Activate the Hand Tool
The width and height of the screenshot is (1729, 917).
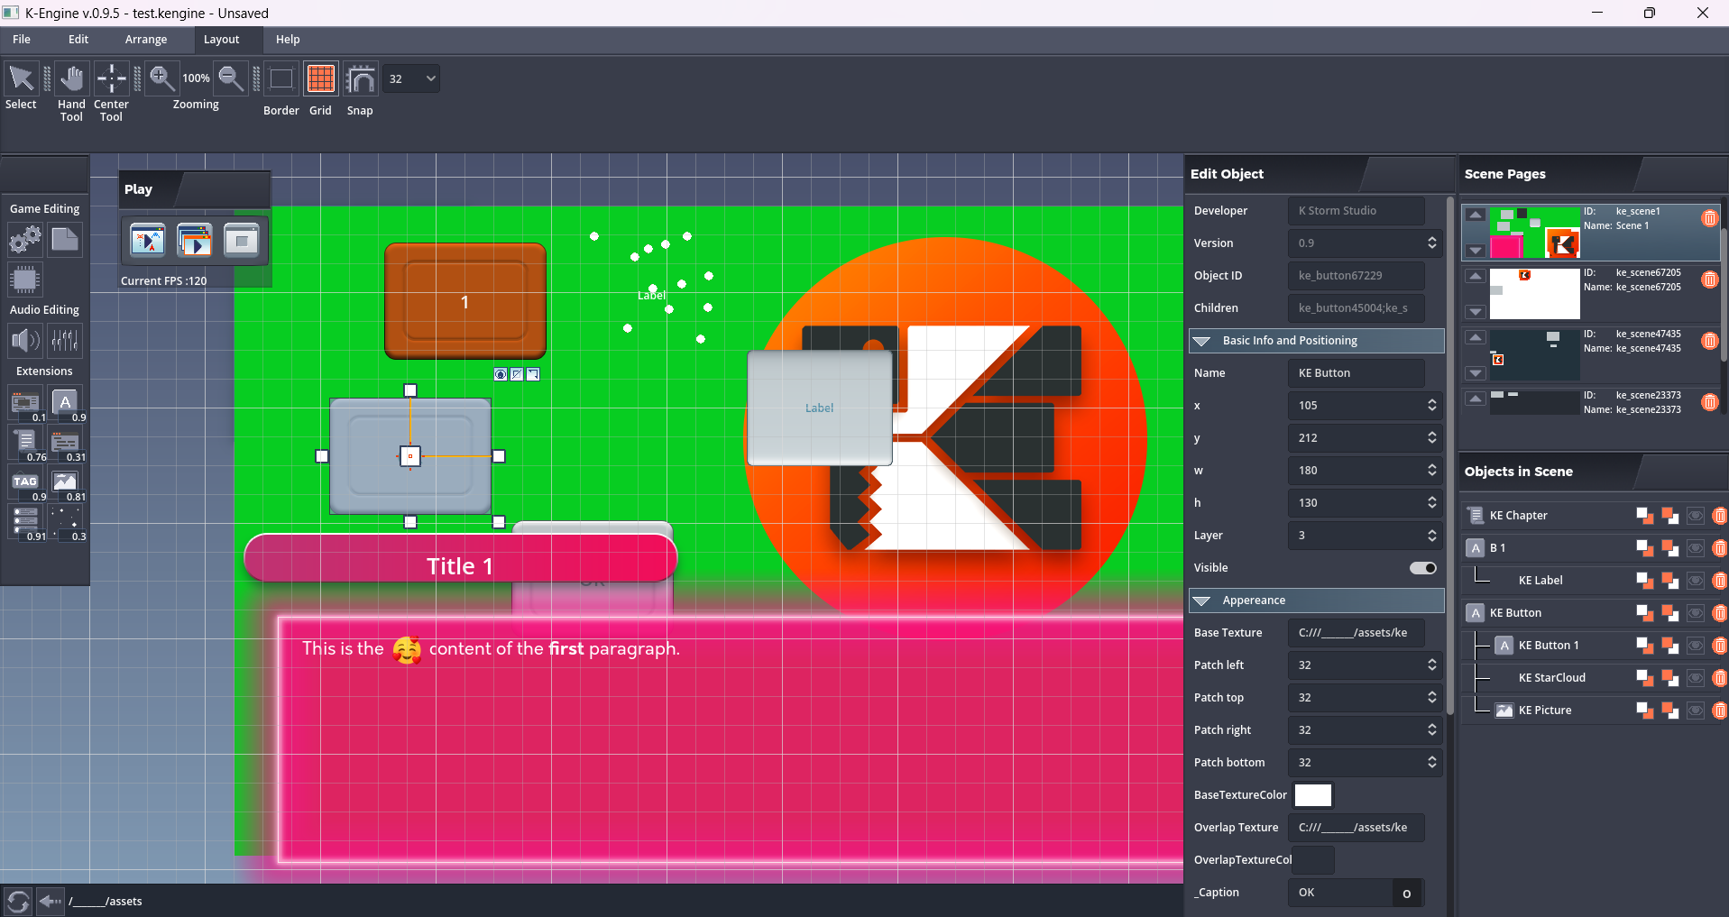(71, 78)
